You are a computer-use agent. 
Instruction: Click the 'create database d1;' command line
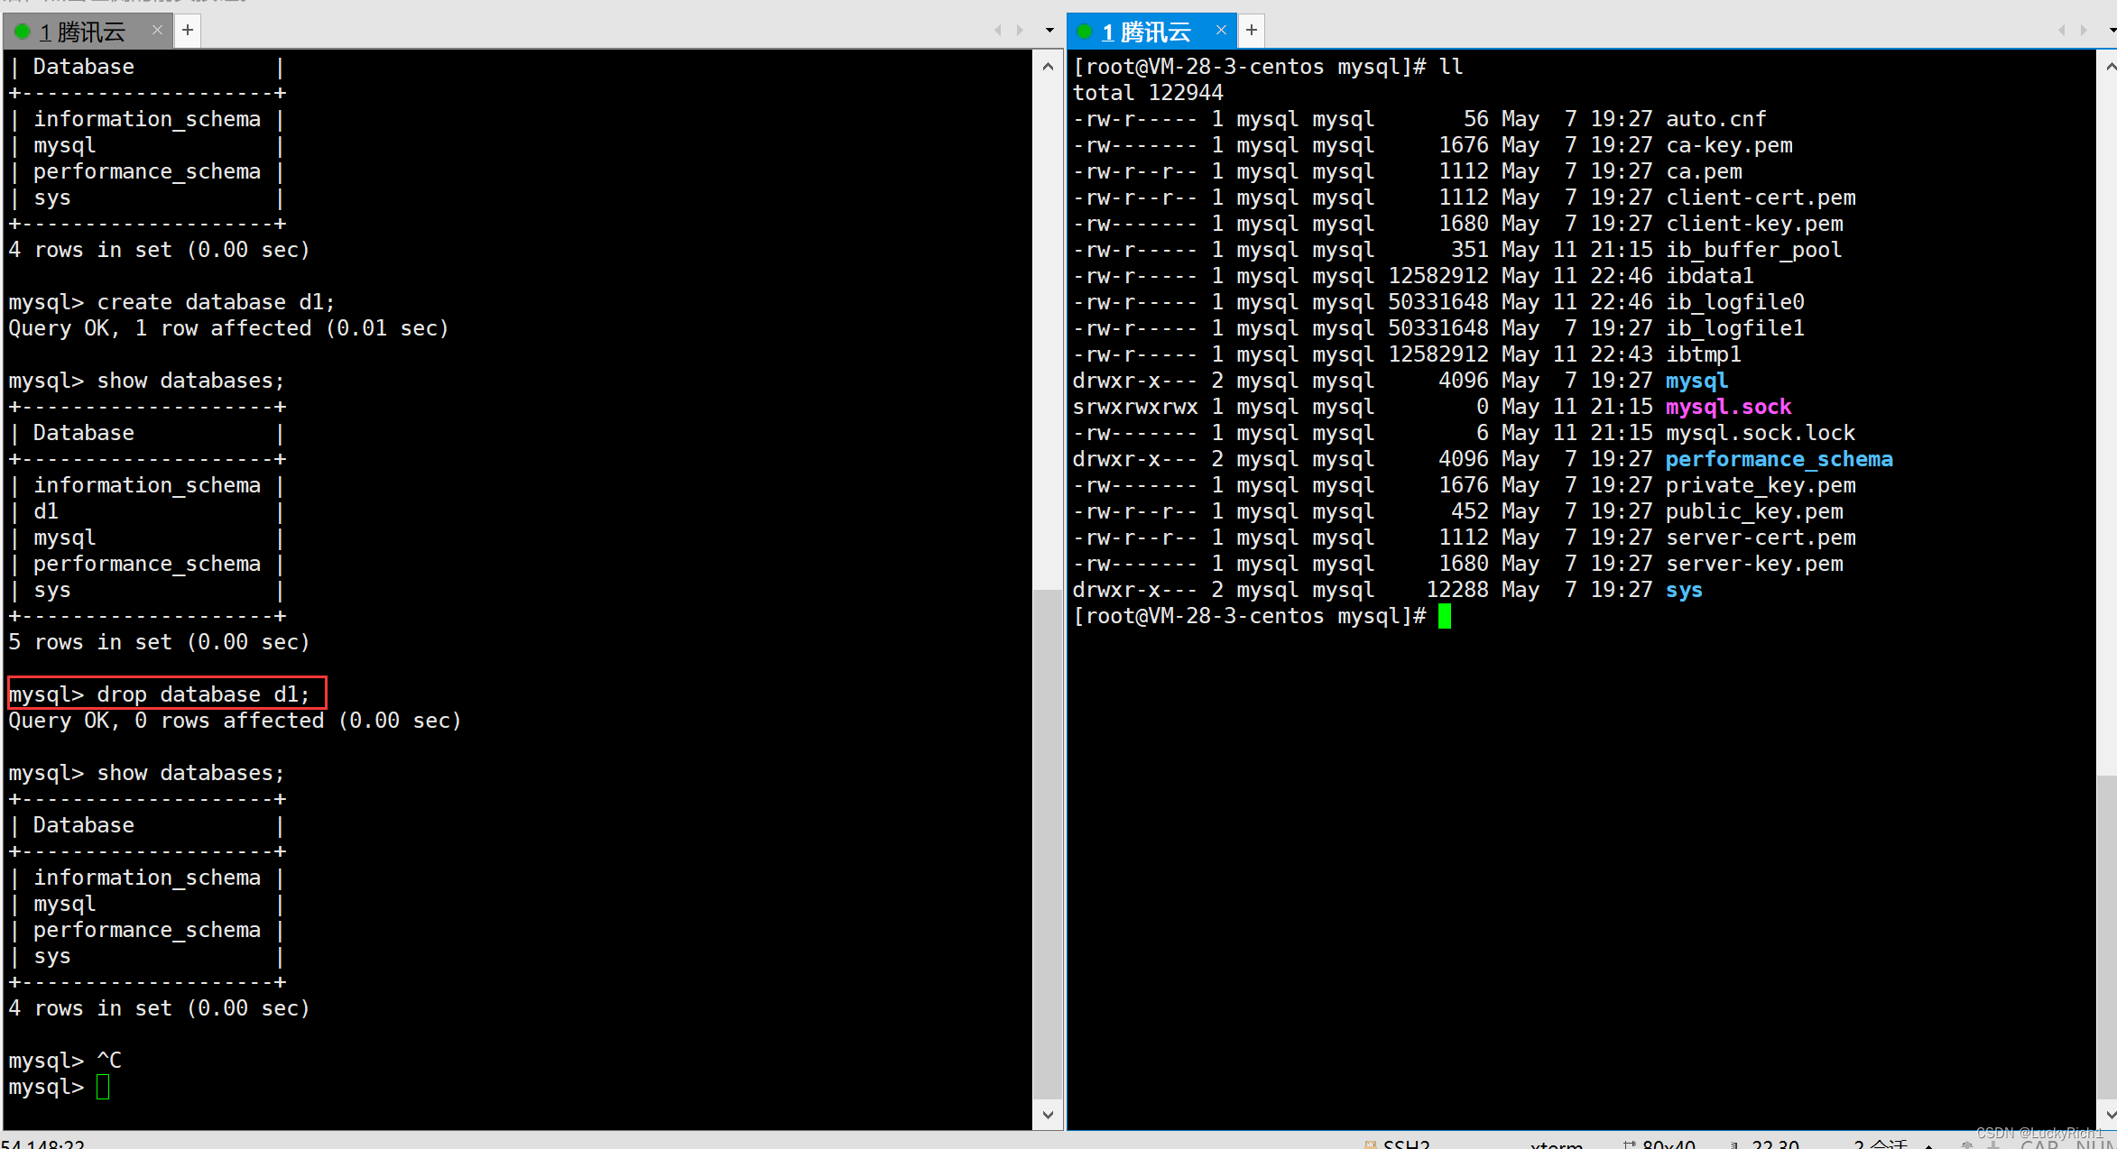coord(171,303)
